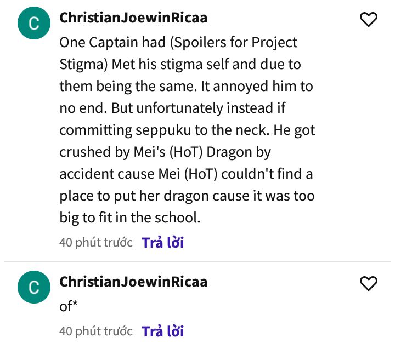The height and width of the screenshot is (343, 395).
Task: Click the last line "big to fit in the school."
Action: (x=129, y=218)
